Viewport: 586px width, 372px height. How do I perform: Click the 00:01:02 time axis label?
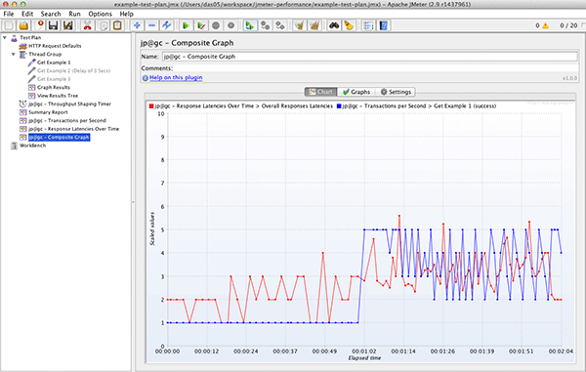[x=363, y=351]
